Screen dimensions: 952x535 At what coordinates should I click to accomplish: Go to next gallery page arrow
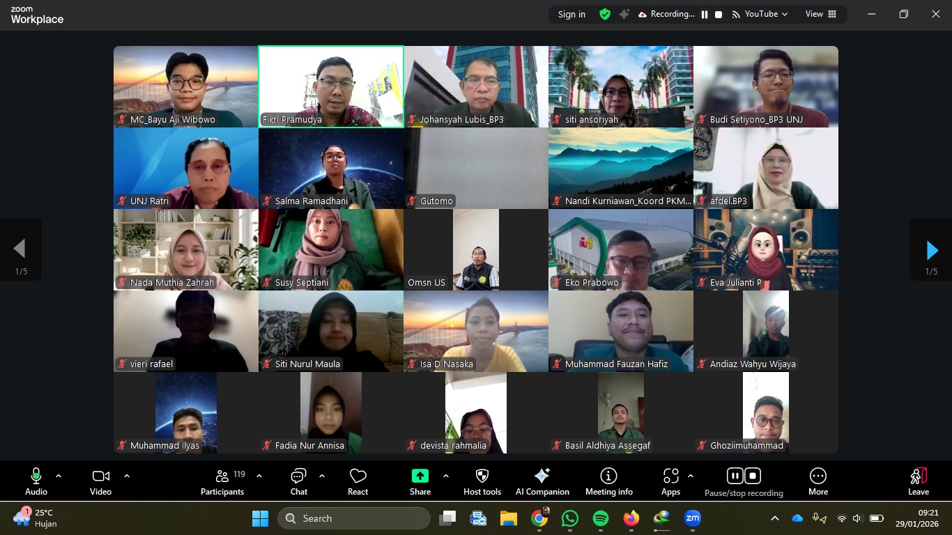coord(931,250)
